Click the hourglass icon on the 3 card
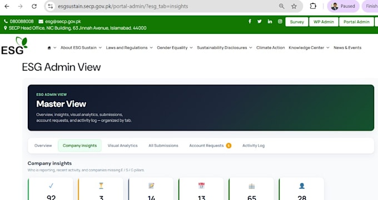 (x=101, y=186)
